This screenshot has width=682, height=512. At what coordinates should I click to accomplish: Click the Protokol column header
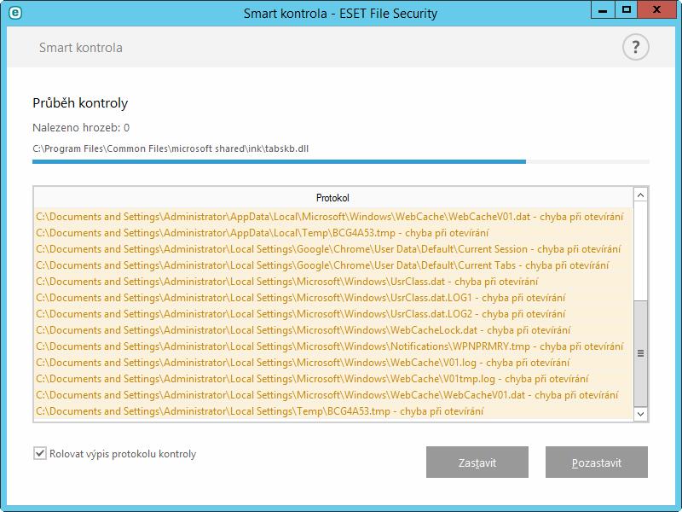click(x=333, y=198)
